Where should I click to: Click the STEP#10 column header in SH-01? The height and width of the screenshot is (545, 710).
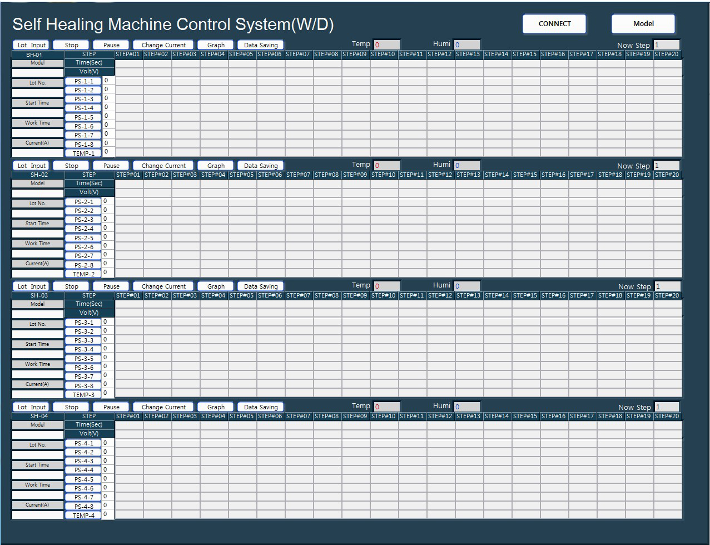[x=384, y=54]
